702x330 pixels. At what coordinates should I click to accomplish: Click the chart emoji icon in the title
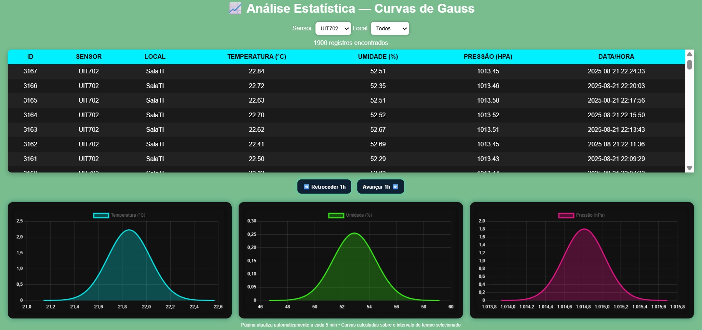click(235, 8)
